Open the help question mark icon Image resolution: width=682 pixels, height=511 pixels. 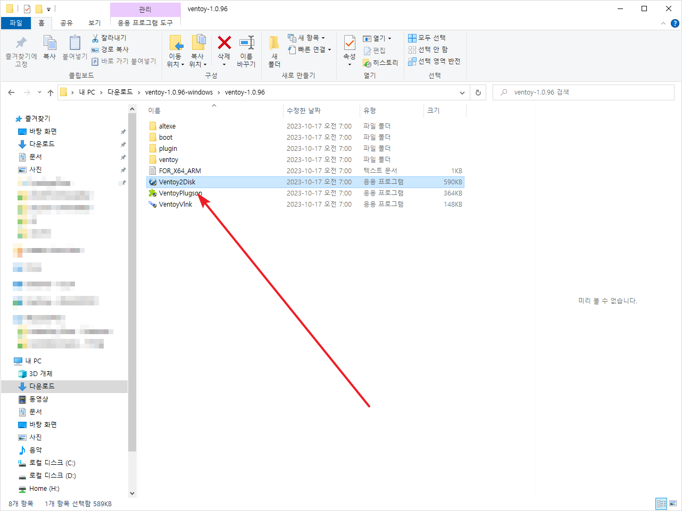tap(675, 23)
